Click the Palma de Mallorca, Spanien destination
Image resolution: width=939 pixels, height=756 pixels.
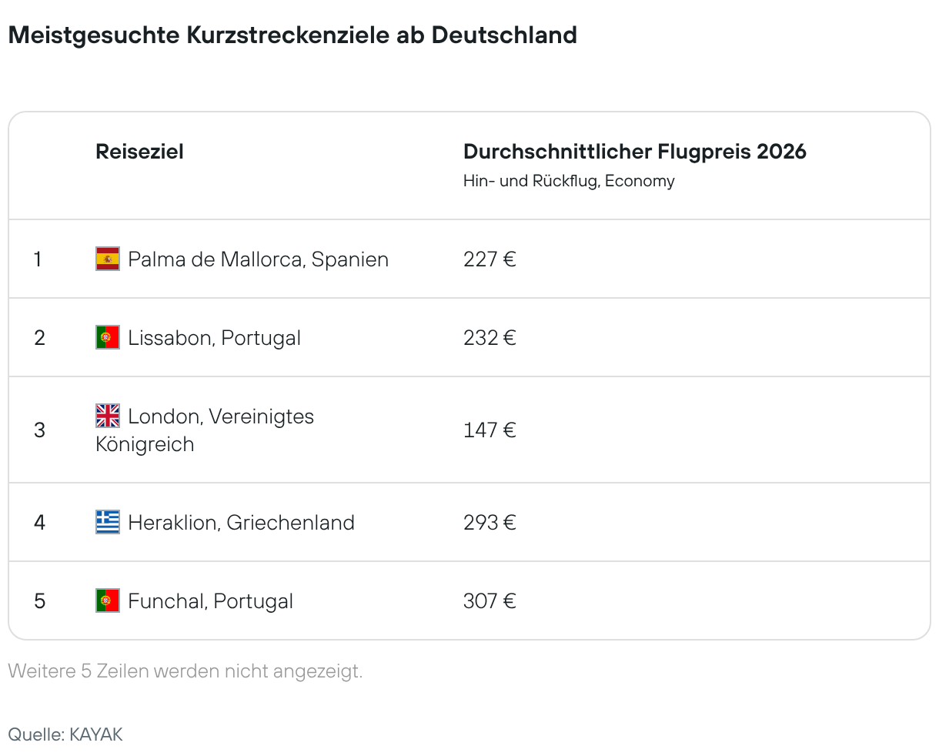(x=258, y=259)
